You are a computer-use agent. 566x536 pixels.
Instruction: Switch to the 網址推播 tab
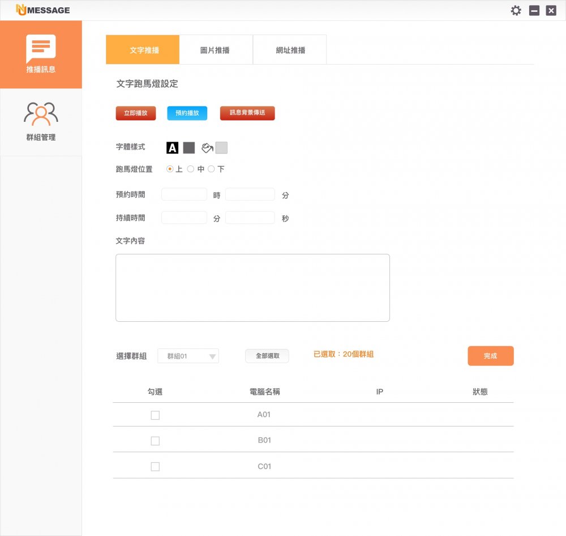[x=290, y=50]
